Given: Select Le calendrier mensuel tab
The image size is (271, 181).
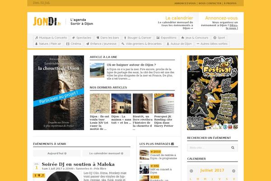Looking at the screenshot, I should pyautogui.click(x=106, y=153).
